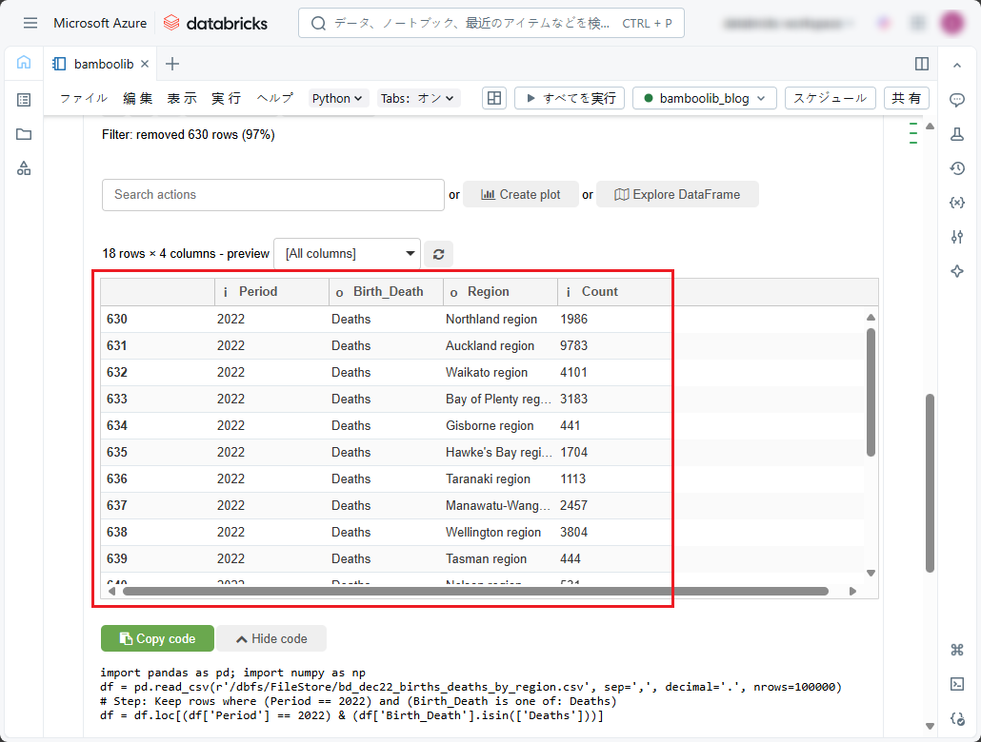Click the home icon in left sidebar
The height and width of the screenshot is (742, 981).
24,63
